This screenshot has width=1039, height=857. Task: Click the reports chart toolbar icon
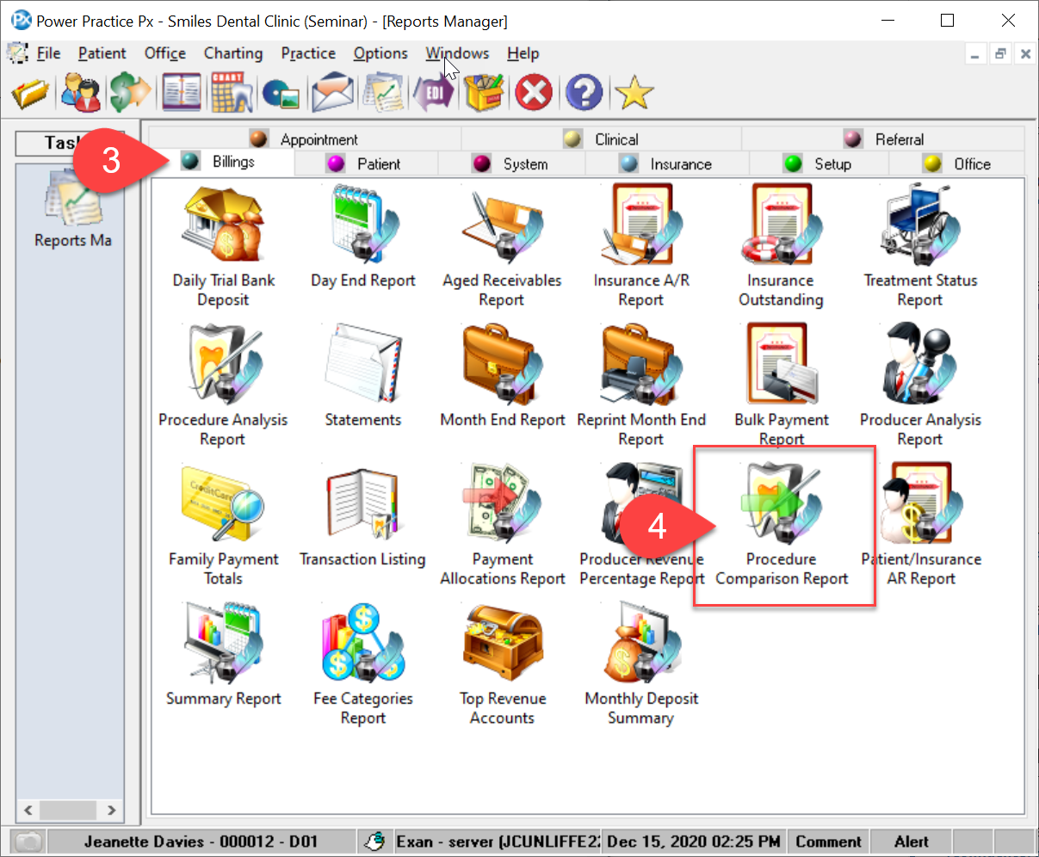pos(382,92)
